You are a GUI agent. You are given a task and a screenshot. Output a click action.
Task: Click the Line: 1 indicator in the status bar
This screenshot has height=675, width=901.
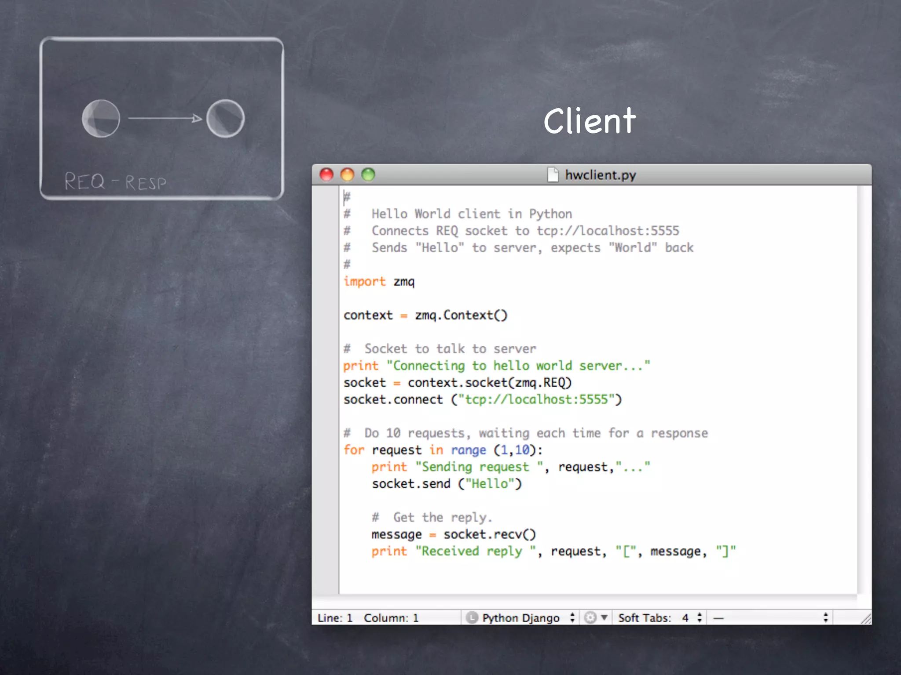click(335, 618)
